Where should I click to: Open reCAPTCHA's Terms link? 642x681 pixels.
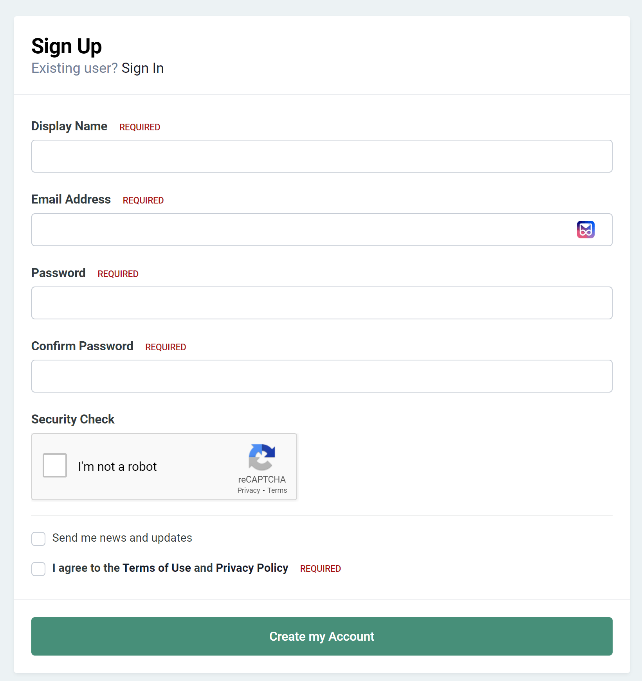[277, 490]
